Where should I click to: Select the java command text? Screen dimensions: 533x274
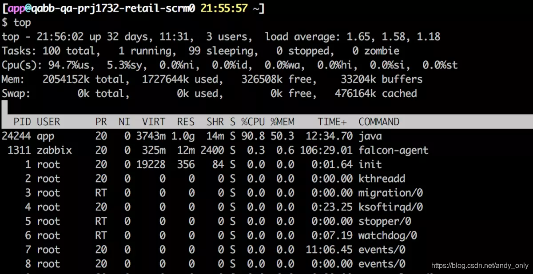[x=370, y=136]
